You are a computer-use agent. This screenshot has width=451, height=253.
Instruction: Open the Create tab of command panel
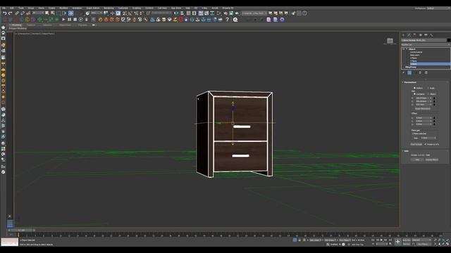tap(403, 35)
